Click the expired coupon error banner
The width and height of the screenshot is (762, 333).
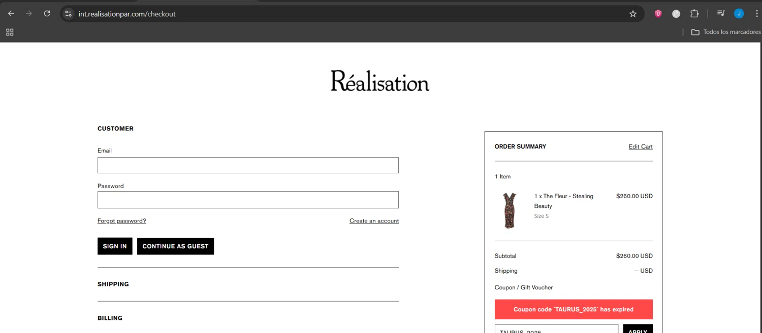[x=574, y=309]
